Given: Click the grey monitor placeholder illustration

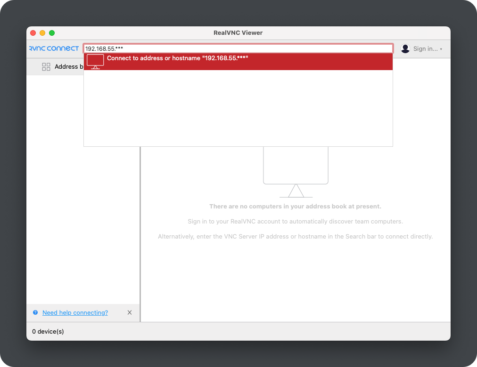Looking at the screenshot, I should pyautogui.click(x=296, y=172).
